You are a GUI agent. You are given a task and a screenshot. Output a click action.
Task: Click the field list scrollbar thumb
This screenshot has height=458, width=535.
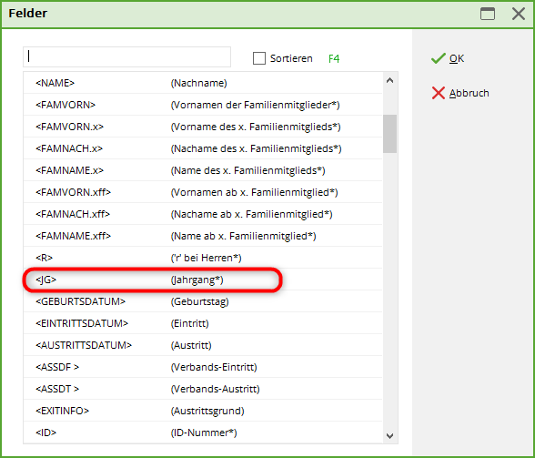(x=390, y=134)
